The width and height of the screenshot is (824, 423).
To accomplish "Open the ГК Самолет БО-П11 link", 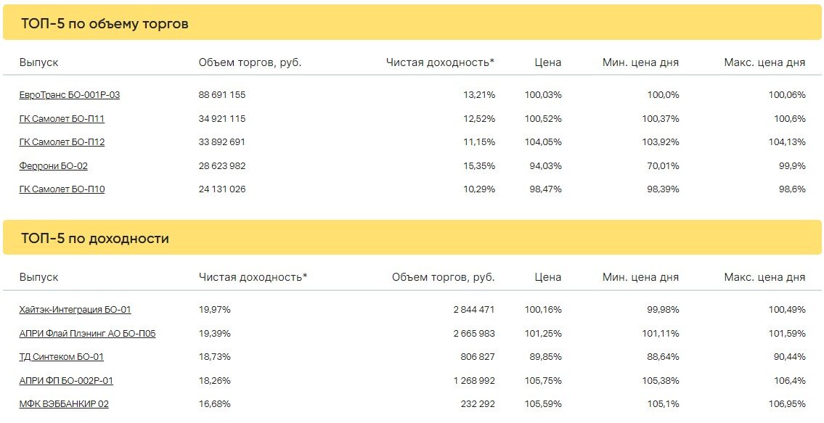I will point(62,119).
